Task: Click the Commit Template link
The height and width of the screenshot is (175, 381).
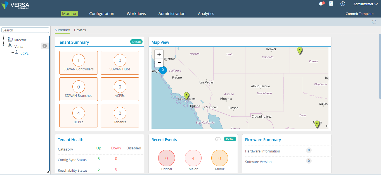Action: coord(359,14)
